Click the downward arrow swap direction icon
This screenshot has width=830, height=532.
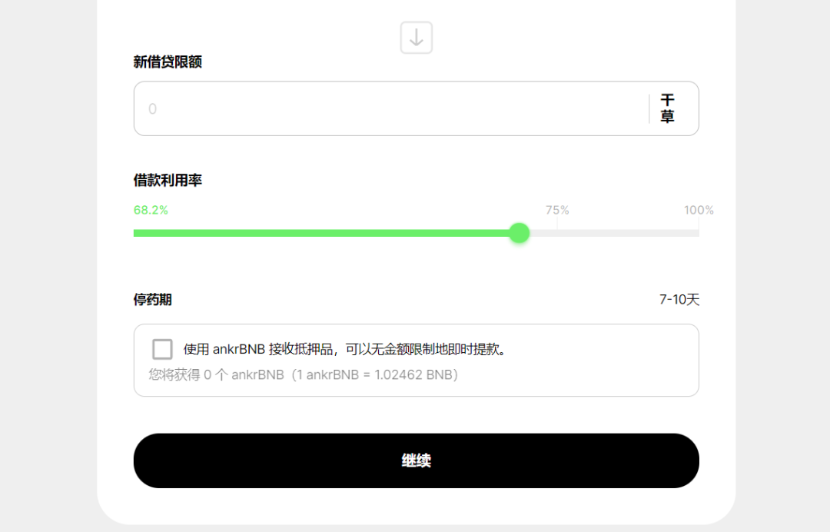416,37
